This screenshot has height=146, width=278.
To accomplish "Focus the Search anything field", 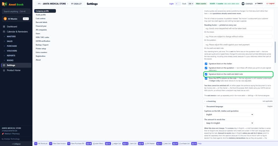I will (16, 12).
